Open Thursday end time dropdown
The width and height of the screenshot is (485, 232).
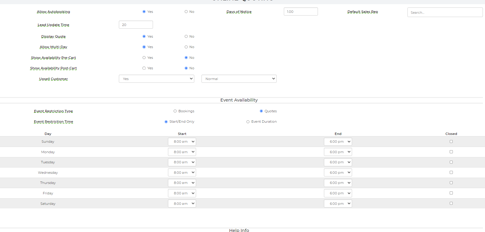[x=338, y=183]
